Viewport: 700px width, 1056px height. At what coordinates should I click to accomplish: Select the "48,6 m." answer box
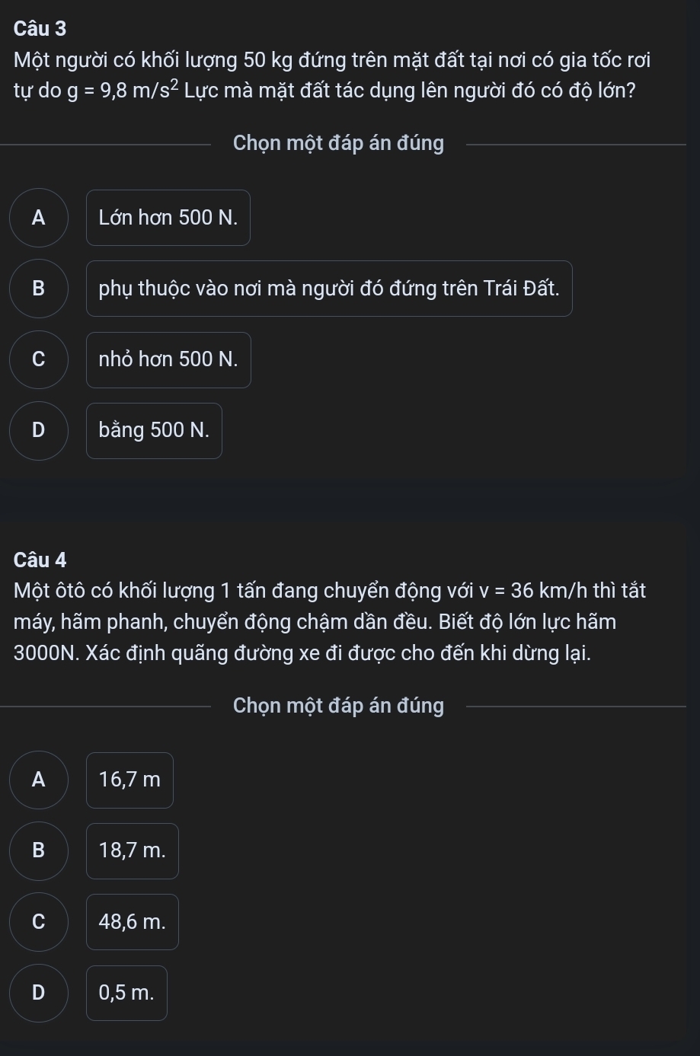point(132,922)
